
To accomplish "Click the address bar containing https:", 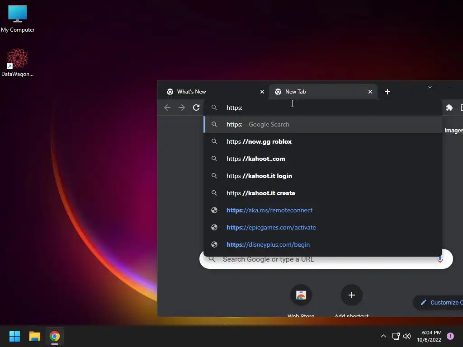I will 323,108.
